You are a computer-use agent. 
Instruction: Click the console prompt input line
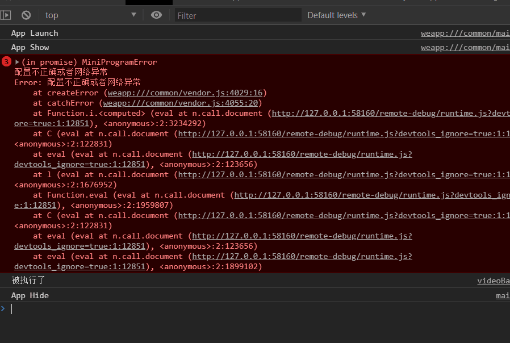click(x=260, y=309)
